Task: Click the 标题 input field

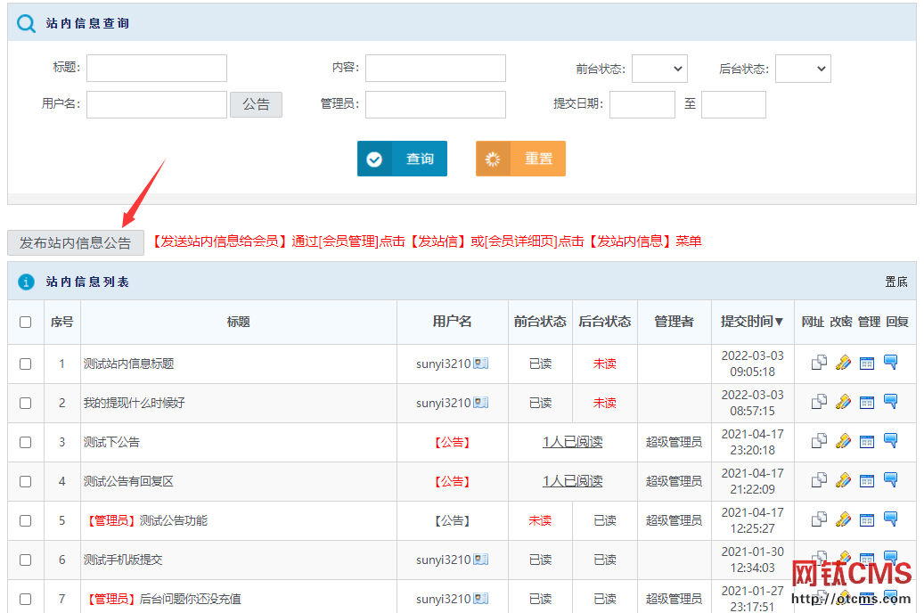Action: [156, 68]
